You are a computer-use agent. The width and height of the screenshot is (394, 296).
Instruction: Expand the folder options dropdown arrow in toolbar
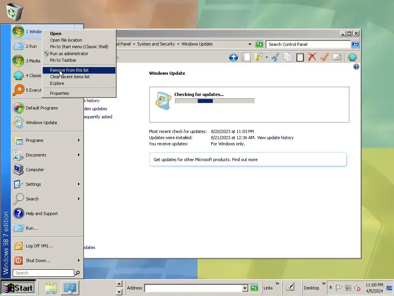coord(267,57)
